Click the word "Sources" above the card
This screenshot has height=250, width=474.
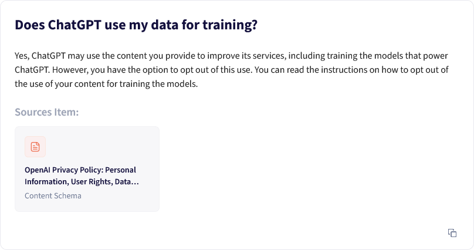point(33,112)
